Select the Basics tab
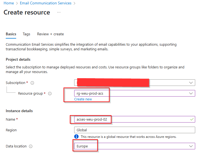The height and width of the screenshot is (157, 216). click(x=11, y=34)
